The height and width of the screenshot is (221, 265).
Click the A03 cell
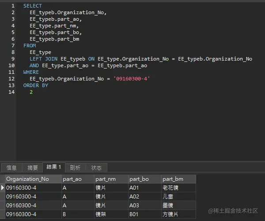tap(145, 206)
